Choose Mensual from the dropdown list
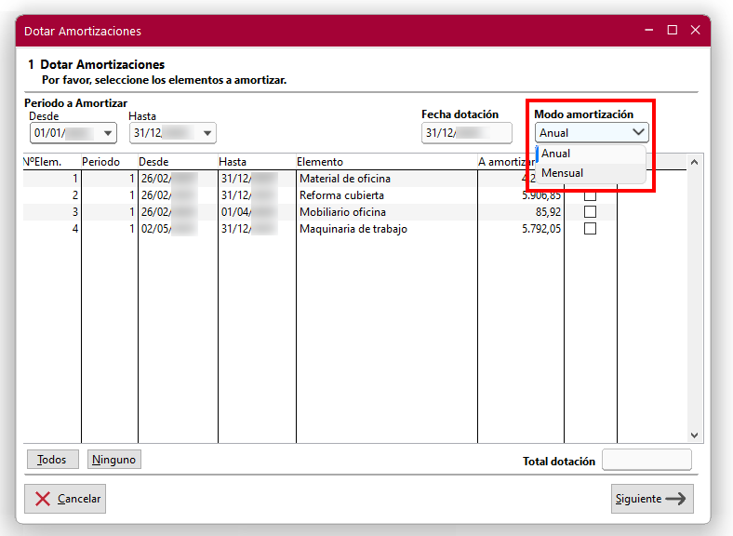Screen dimensions: 733x536 tap(563, 173)
